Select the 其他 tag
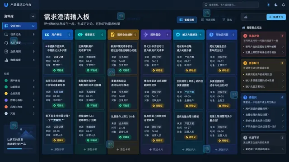The height and width of the screenshot is (162, 289). click(19, 113)
